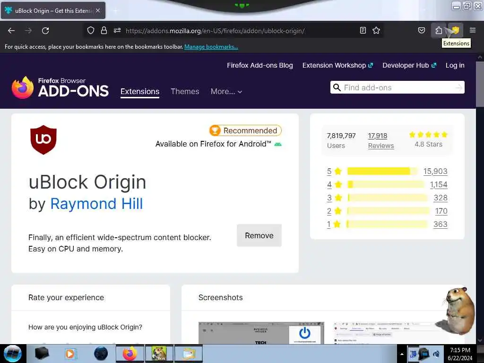Open the 170 two-star reviews count
Viewport: 484px width, 363px height.
coord(441,211)
